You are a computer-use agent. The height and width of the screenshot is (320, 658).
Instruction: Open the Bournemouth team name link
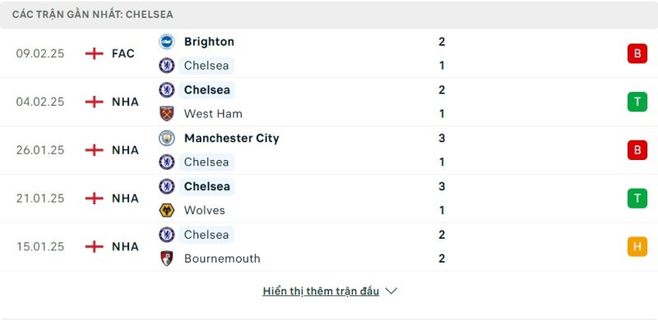[222, 258]
